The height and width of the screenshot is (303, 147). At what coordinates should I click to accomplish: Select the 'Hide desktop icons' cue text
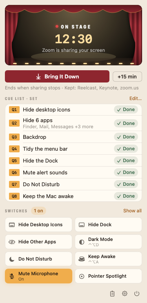click(x=47, y=110)
